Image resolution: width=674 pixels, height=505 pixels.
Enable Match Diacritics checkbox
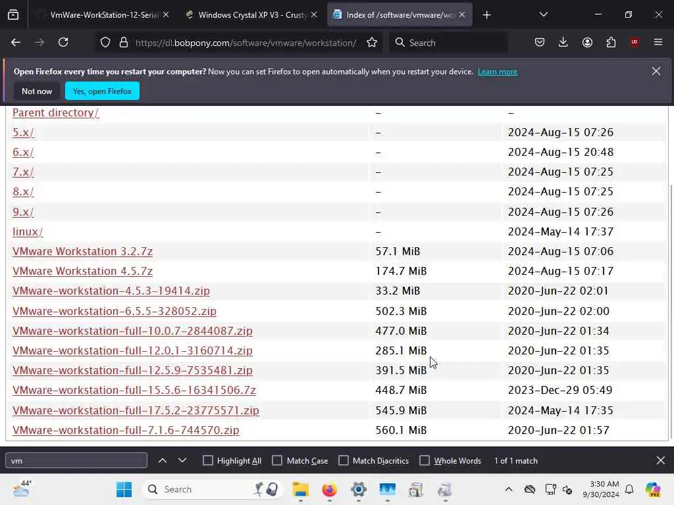[x=344, y=461]
